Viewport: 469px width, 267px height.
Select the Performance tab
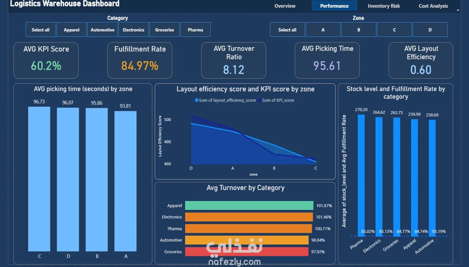pyautogui.click(x=334, y=6)
